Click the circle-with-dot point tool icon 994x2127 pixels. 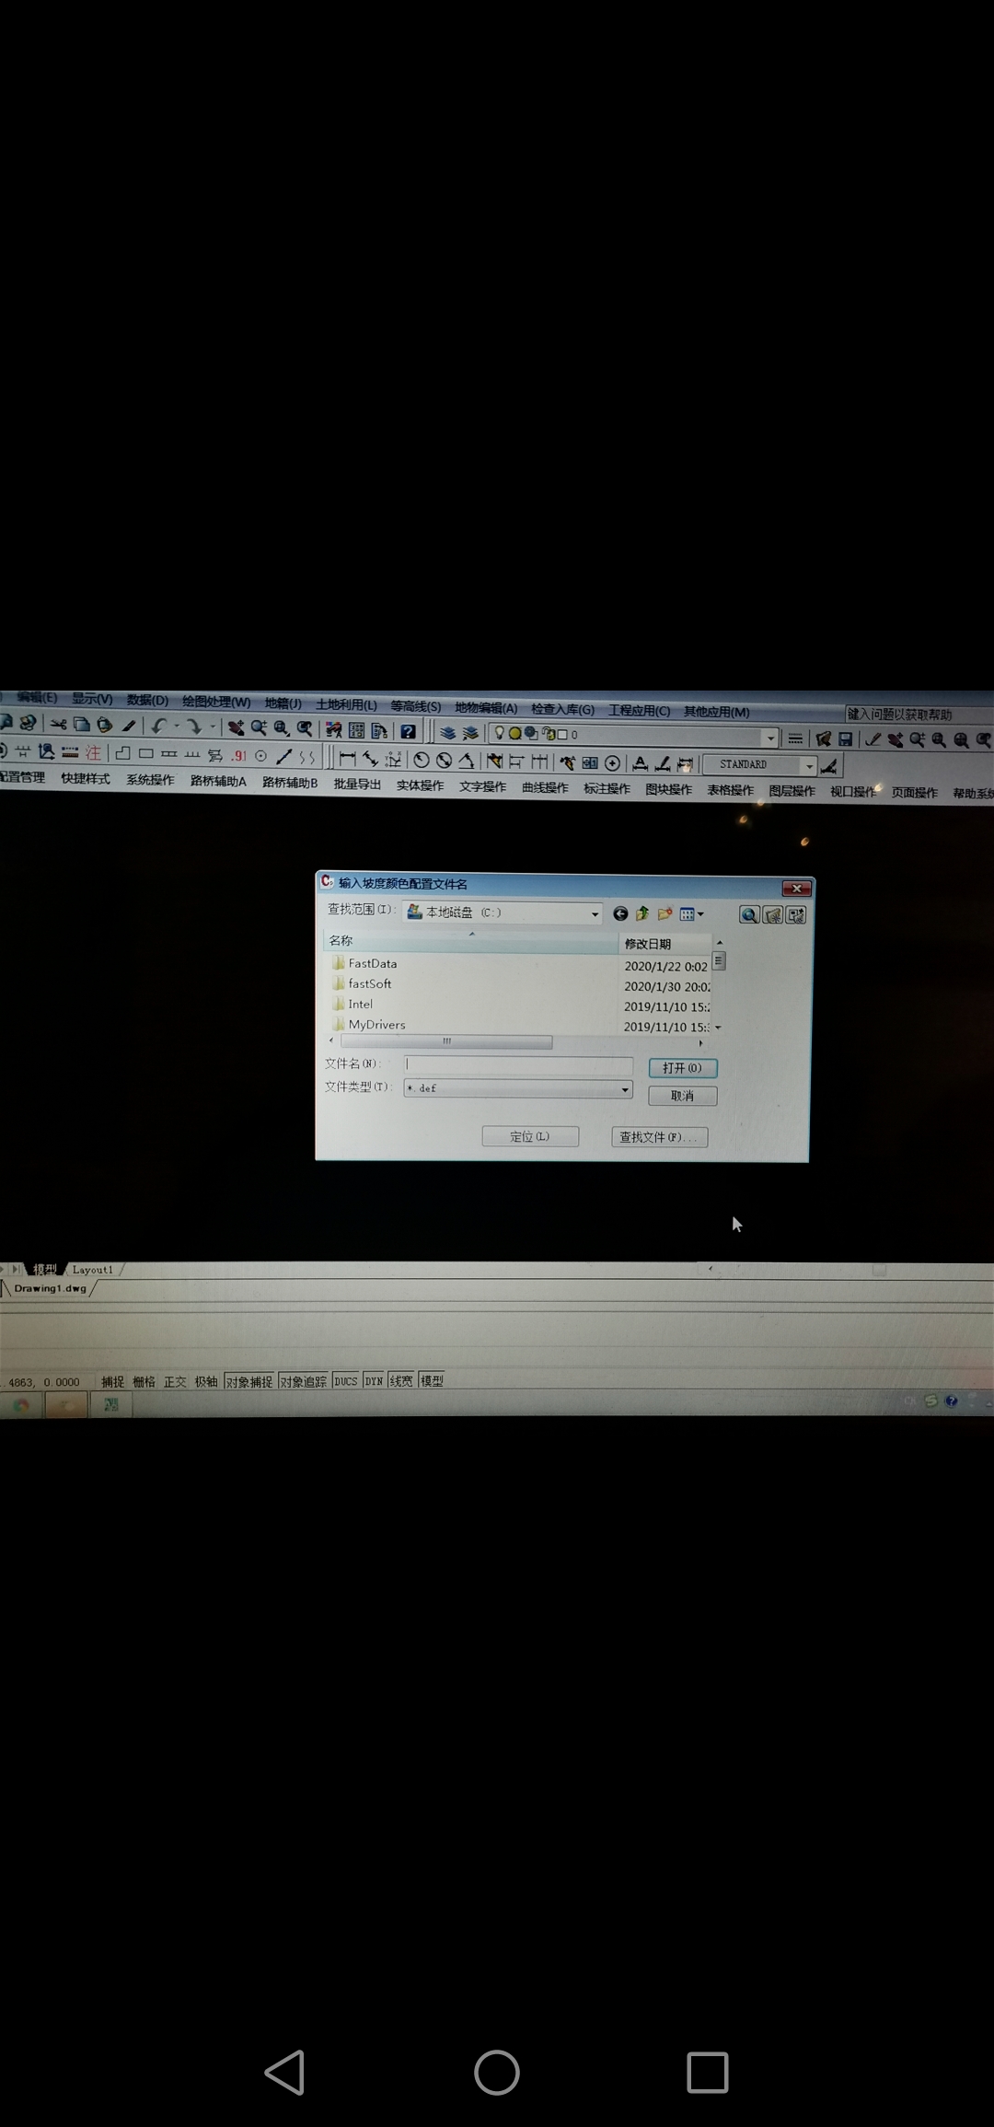[261, 756]
